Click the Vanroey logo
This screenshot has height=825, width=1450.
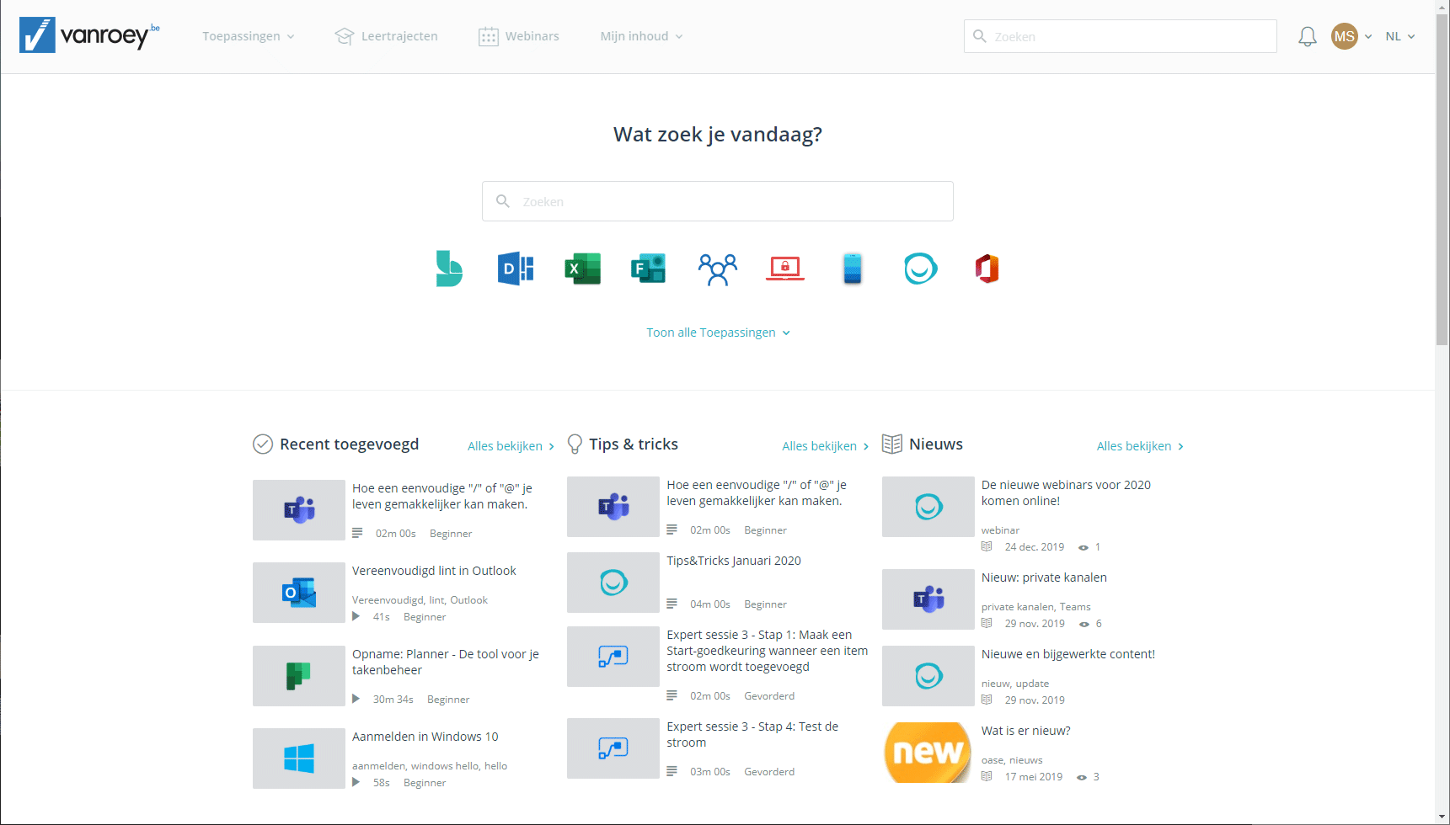[89, 35]
